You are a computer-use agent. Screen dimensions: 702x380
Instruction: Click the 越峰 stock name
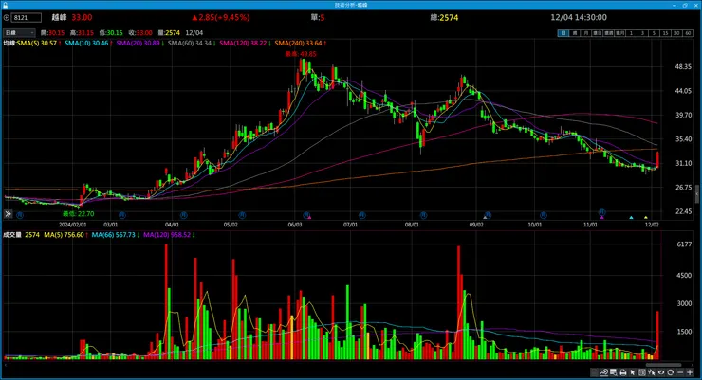(59, 17)
